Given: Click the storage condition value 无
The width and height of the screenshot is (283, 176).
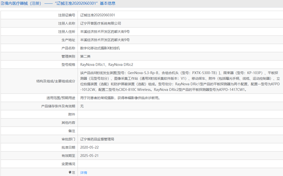Looking at the screenshot, I should point(82,106).
